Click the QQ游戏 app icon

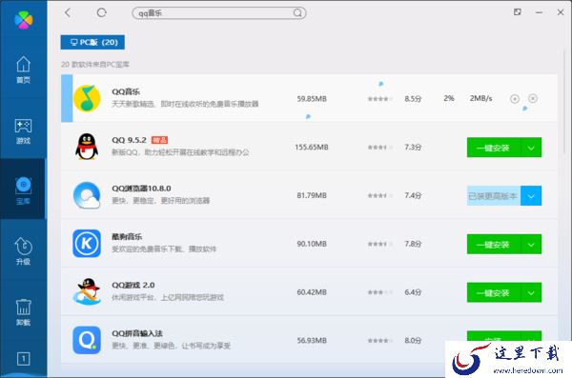(x=87, y=291)
